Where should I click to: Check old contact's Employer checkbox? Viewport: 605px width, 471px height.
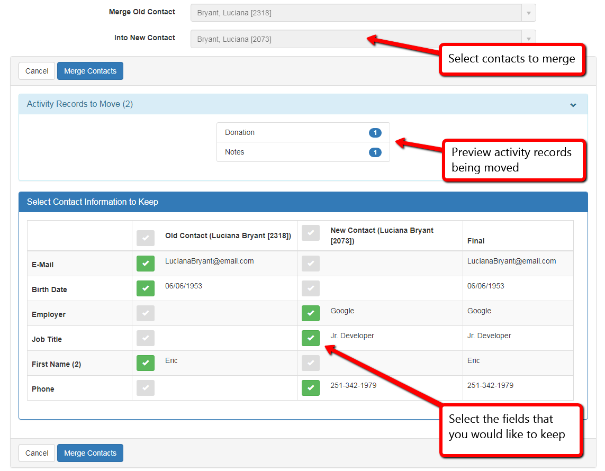point(146,313)
